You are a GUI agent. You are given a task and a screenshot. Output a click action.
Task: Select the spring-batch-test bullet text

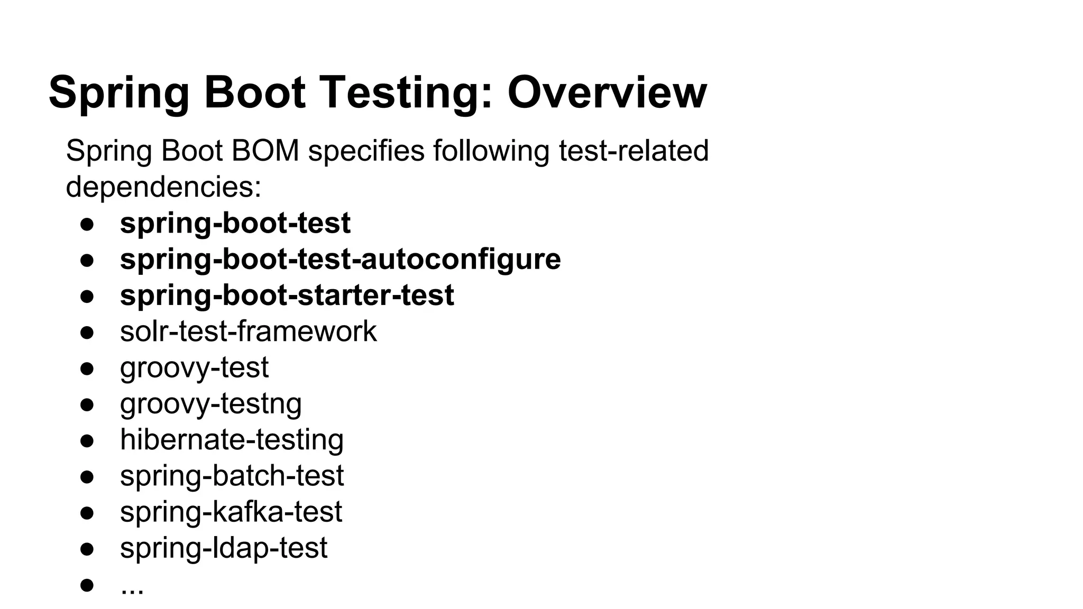pyautogui.click(x=232, y=476)
